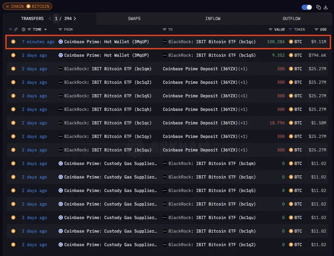This screenshot has width=334, height=256.
Task: Click Coinbase Prime Deposit in 18.794 row
Action: coord(200,123)
